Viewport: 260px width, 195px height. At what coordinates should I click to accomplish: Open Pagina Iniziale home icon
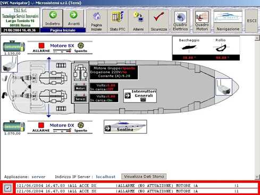tap(97, 21)
